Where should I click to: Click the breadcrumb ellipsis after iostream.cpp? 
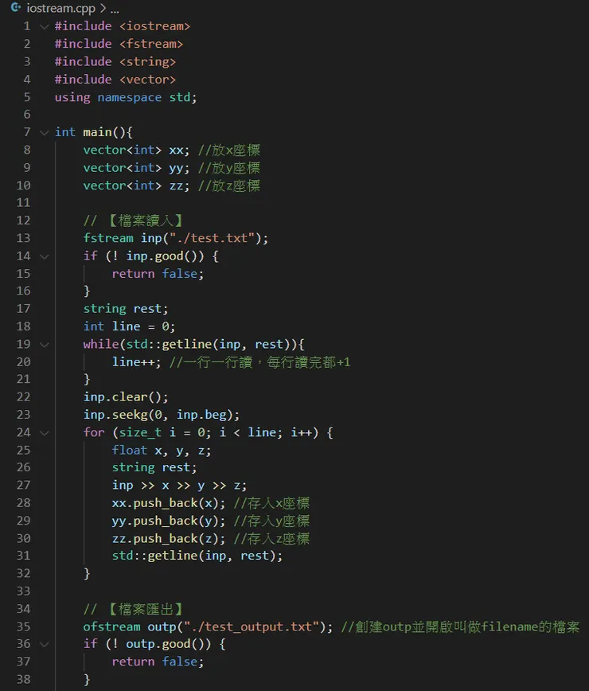point(115,9)
